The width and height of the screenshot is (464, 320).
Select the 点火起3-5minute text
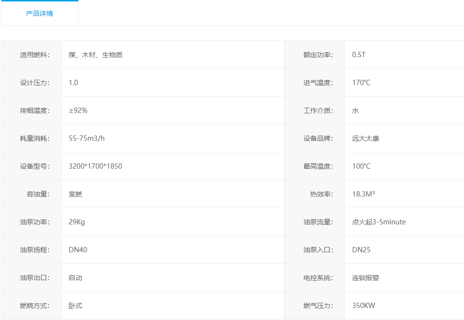click(379, 222)
